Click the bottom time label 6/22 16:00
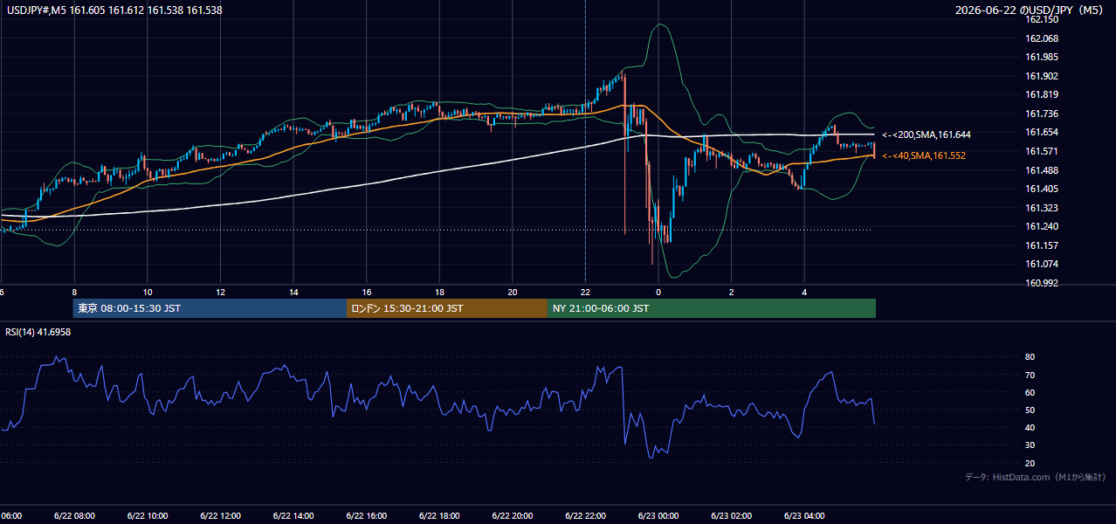1116x524 pixels. [366, 516]
